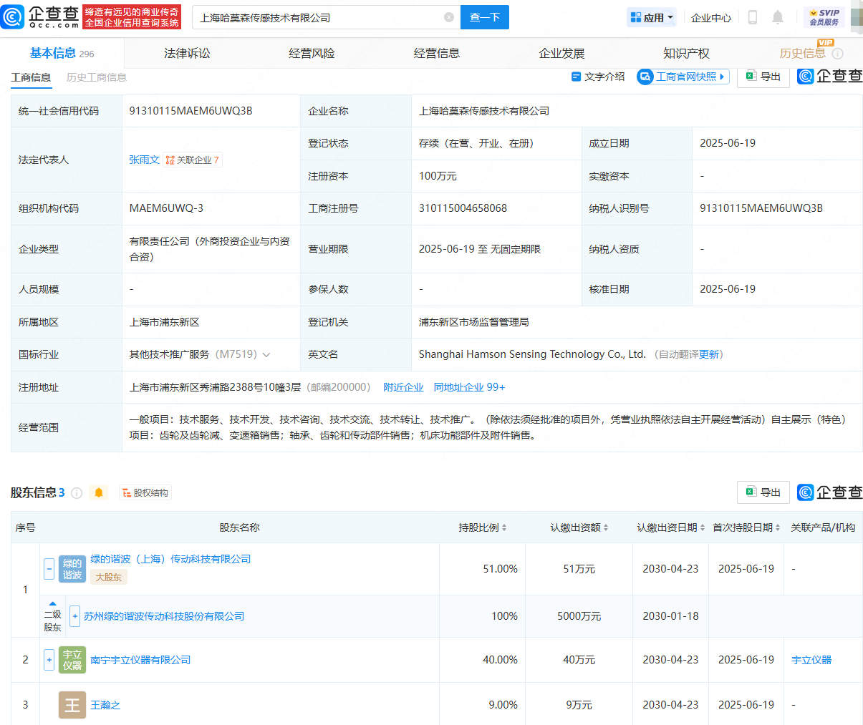The width and height of the screenshot is (863, 725).
Task: Open 附近企业 nearby companies link
Action: pos(403,387)
